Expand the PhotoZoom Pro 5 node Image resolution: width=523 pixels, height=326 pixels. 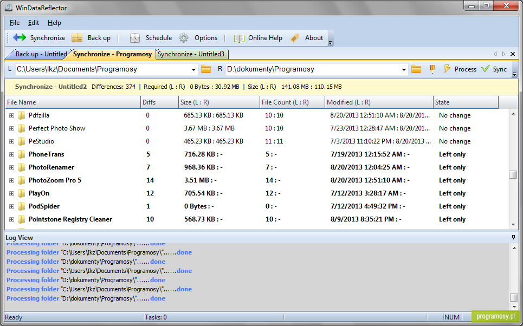coord(12,181)
